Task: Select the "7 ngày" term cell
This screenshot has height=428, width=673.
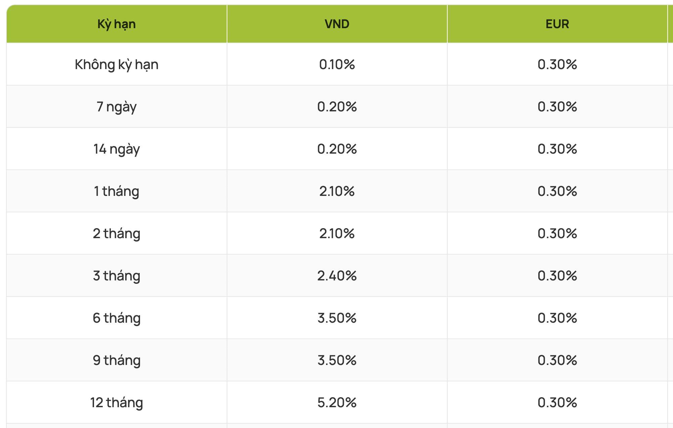Action: (117, 107)
